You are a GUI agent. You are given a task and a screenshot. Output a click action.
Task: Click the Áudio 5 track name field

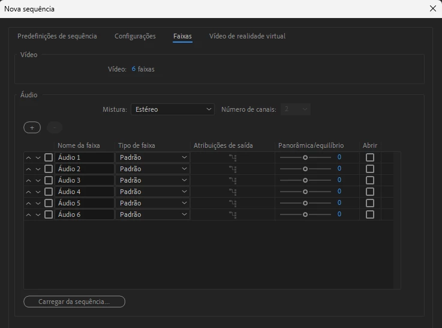coord(85,203)
